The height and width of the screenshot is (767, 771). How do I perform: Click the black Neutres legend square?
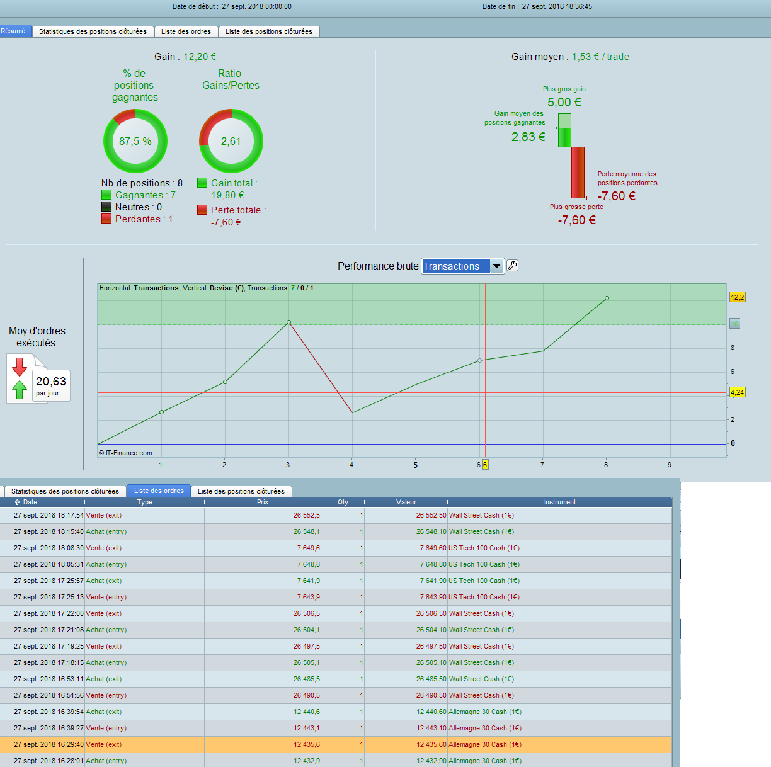tap(106, 207)
